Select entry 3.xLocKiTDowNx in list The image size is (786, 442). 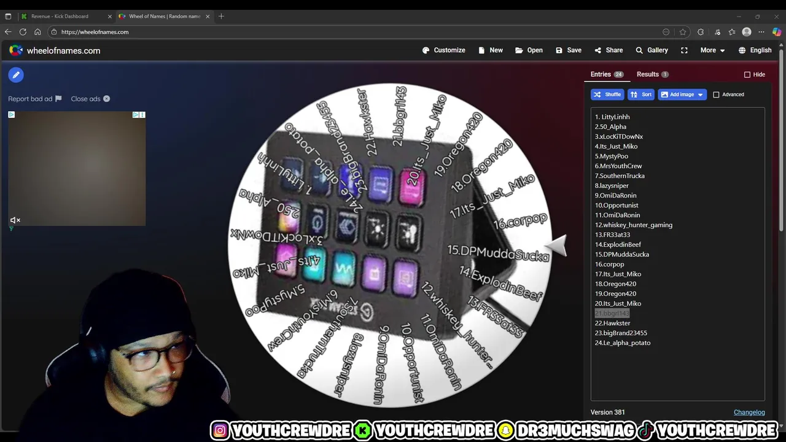[619, 136]
